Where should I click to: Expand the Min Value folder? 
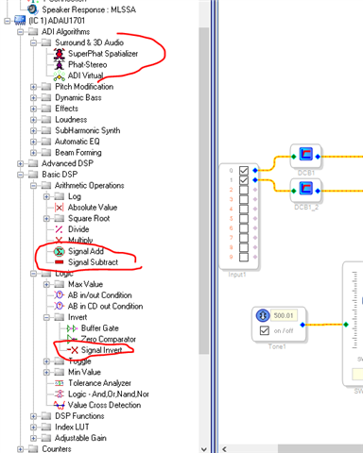tap(46, 372)
